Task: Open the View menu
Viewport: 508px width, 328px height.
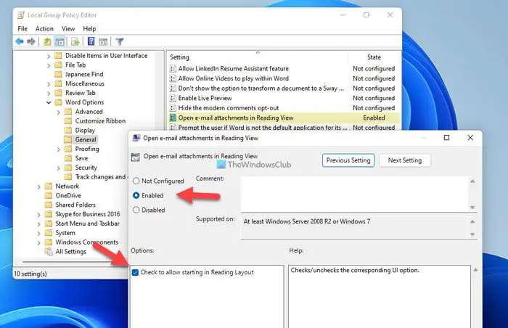Action: [x=68, y=28]
